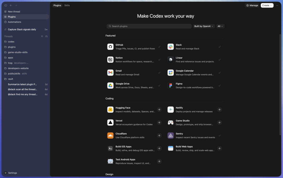Focus the Search plugins field

tap(149, 26)
